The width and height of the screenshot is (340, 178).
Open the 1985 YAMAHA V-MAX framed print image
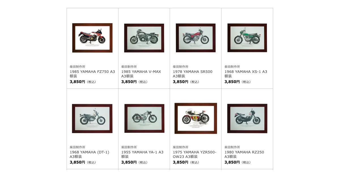point(144,38)
